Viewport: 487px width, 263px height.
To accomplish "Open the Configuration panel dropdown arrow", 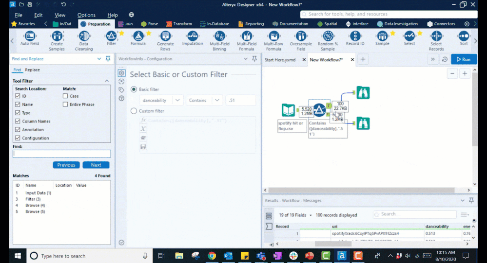I will coord(246,58).
